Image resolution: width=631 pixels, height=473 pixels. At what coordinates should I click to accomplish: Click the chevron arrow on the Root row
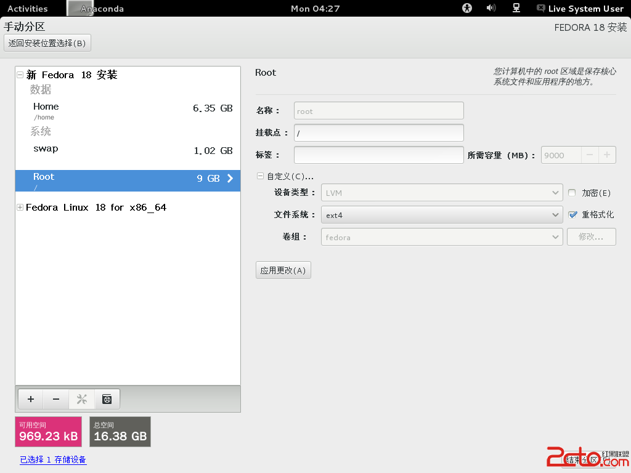230,178
